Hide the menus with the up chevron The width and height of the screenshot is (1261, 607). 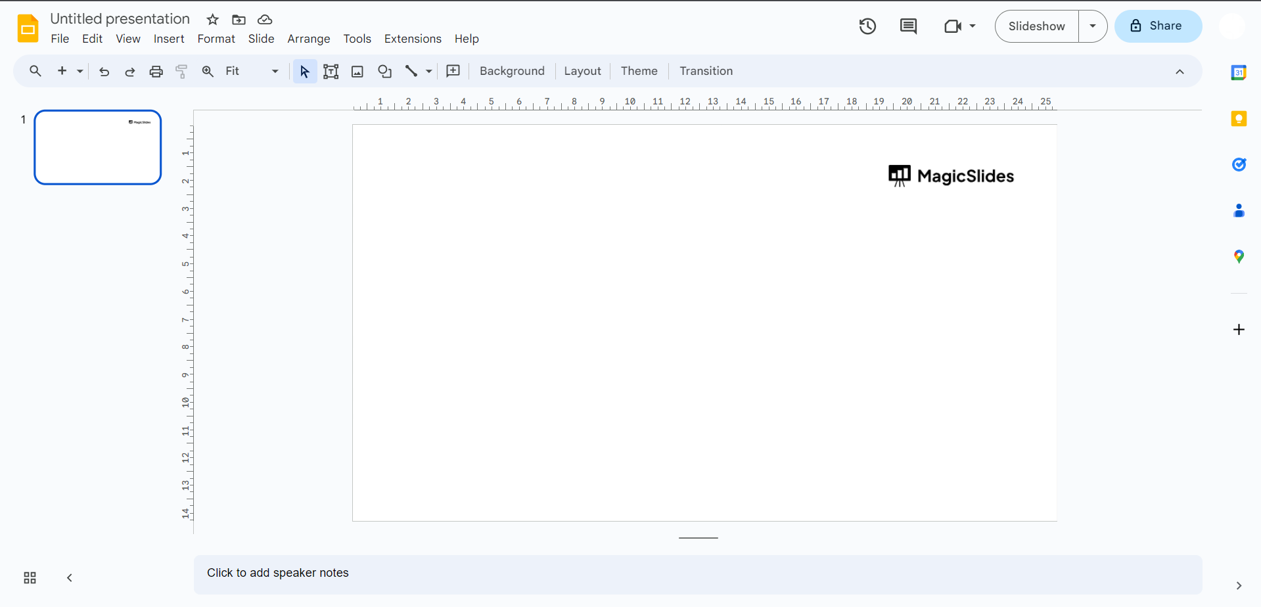click(x=1180, y=72)
